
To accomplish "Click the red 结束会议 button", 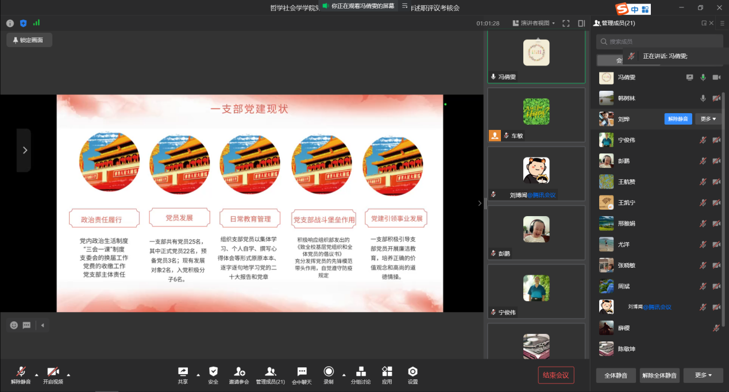I will coord(556,375).
